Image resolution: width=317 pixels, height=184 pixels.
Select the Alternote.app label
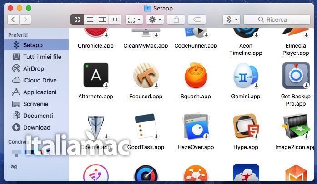96,97
